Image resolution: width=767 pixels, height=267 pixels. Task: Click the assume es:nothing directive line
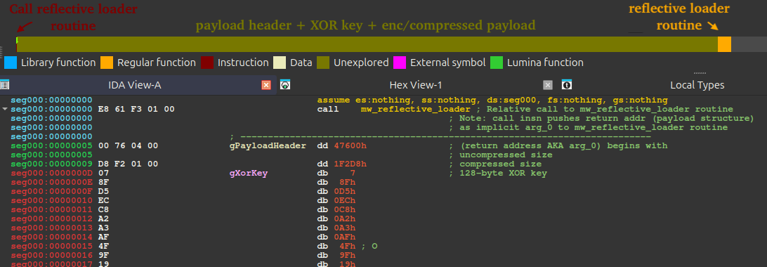coord(492,100)
